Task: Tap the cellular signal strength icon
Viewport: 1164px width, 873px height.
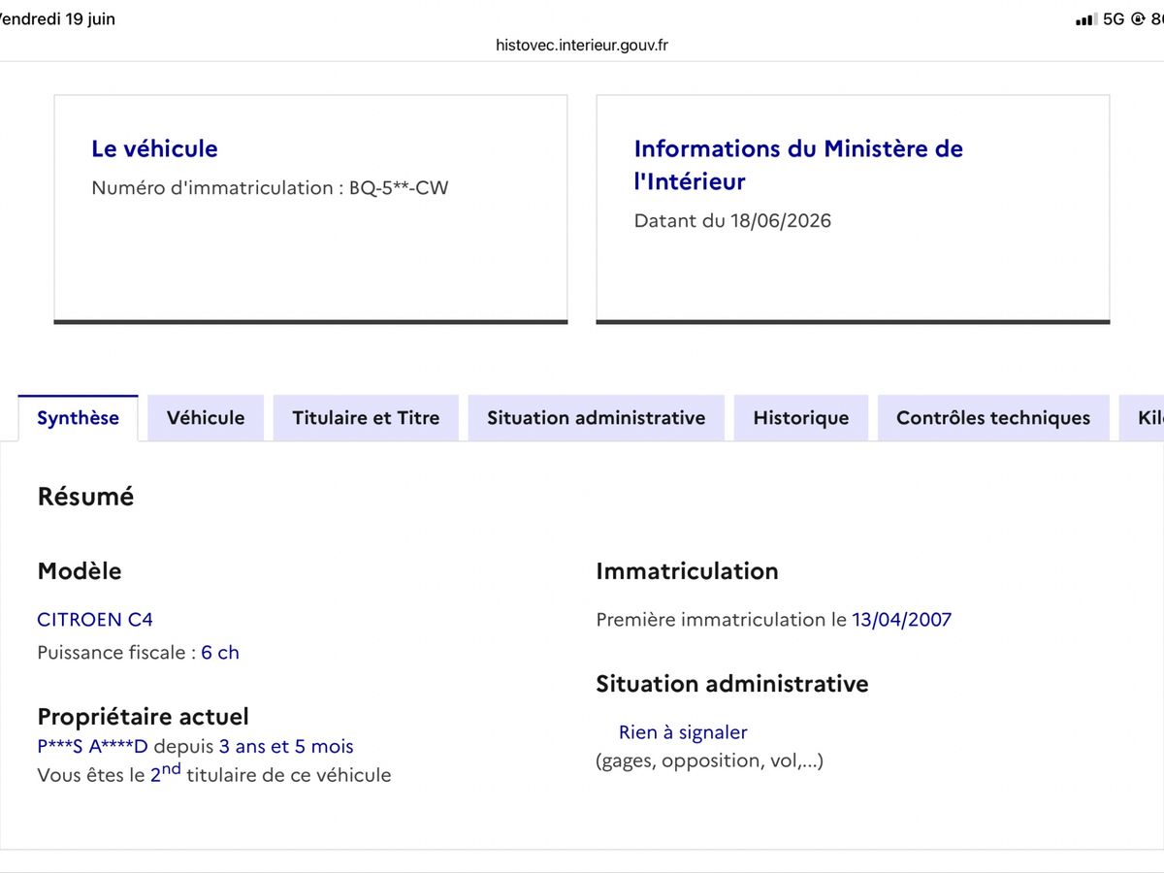Action: click(x=1086, y=19)
